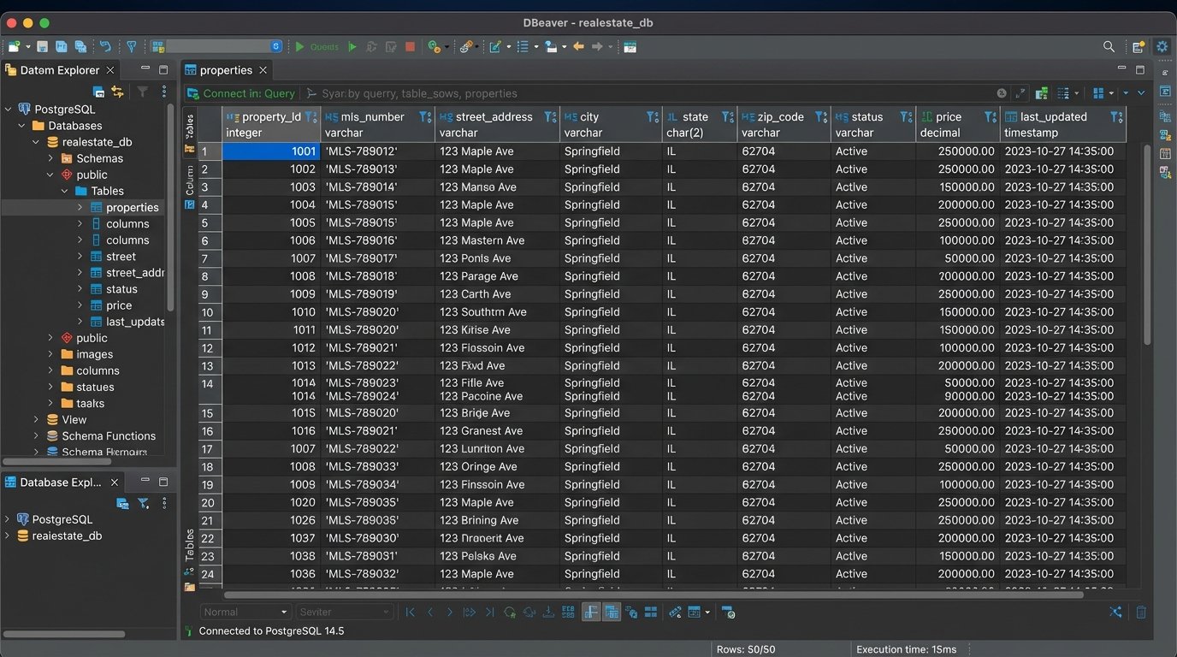Open the Normal dropdown in bottom toolbar
The width and height of the screenshot is (1177, 657).
[245, 613]
